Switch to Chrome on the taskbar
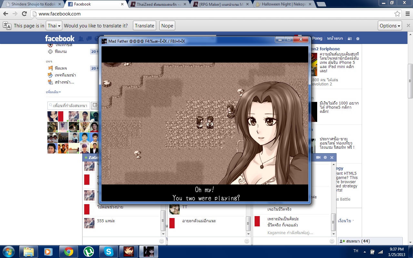This screenshot has width=413, height=258. [x=68, y=252]
